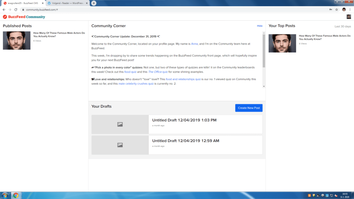This screenshot has width=354, height=199.
Task: Open the user avatar in BuzzFeed header
Action: coord(348,17)
